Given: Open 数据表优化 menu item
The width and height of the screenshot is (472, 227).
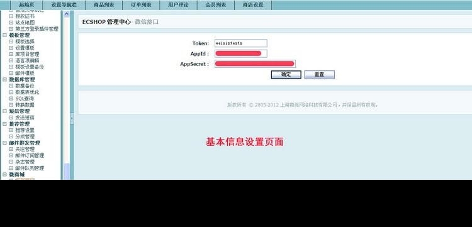Looking at the screenshot, I should pyautogui.click(x=27, y=92).
